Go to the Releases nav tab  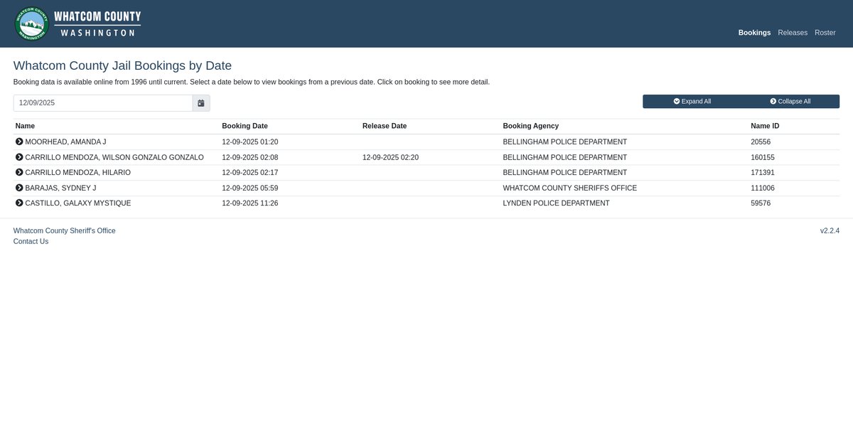click(x=793, y=33)
